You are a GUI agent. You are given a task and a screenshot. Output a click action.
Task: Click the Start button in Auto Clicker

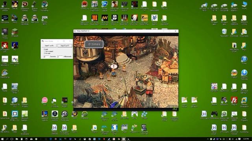[x=49, y=46]
